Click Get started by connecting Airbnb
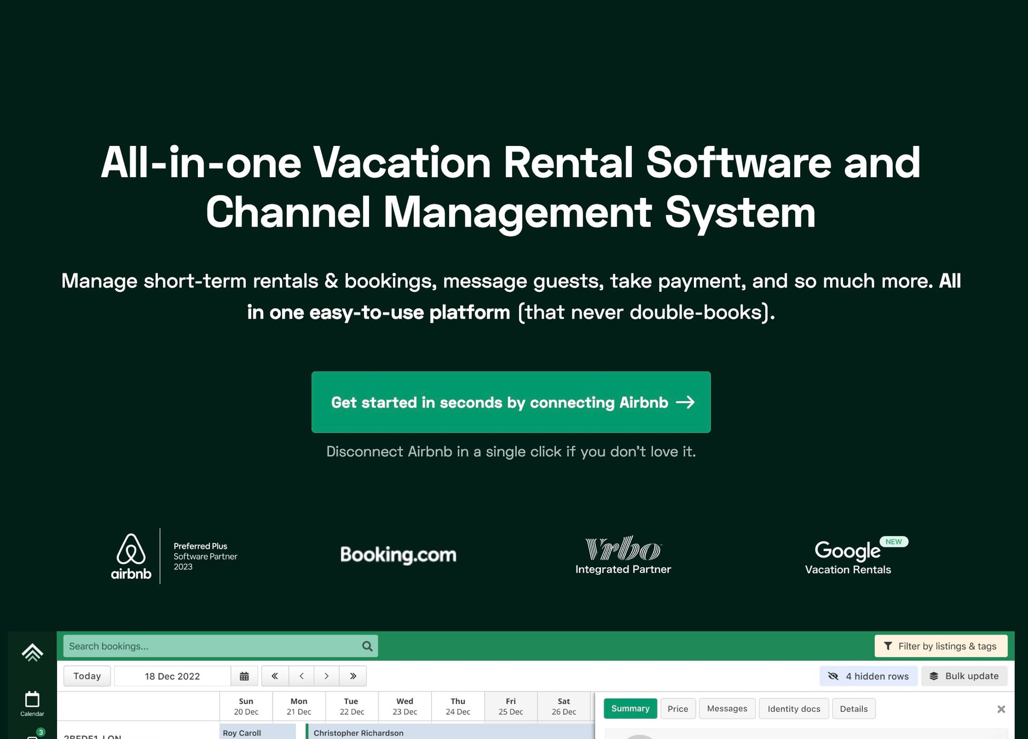This screenshot has height=739, width=1028. click(511, 402)
